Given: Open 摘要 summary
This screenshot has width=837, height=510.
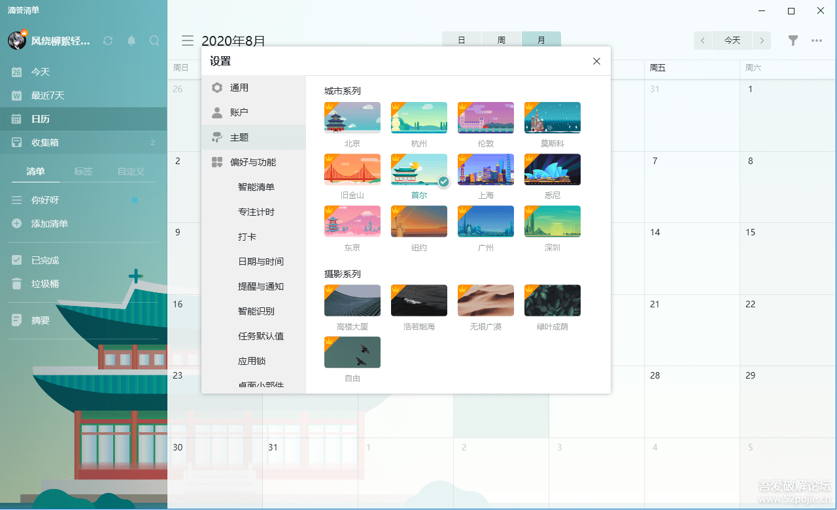Looking at the screenshot, I should [83, 320].
